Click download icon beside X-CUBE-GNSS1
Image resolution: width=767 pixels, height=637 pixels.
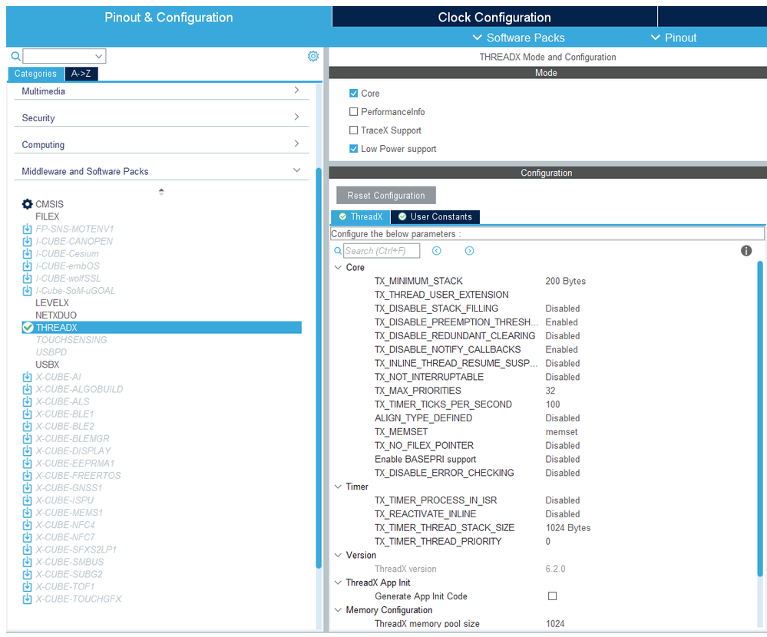[28, 488]
